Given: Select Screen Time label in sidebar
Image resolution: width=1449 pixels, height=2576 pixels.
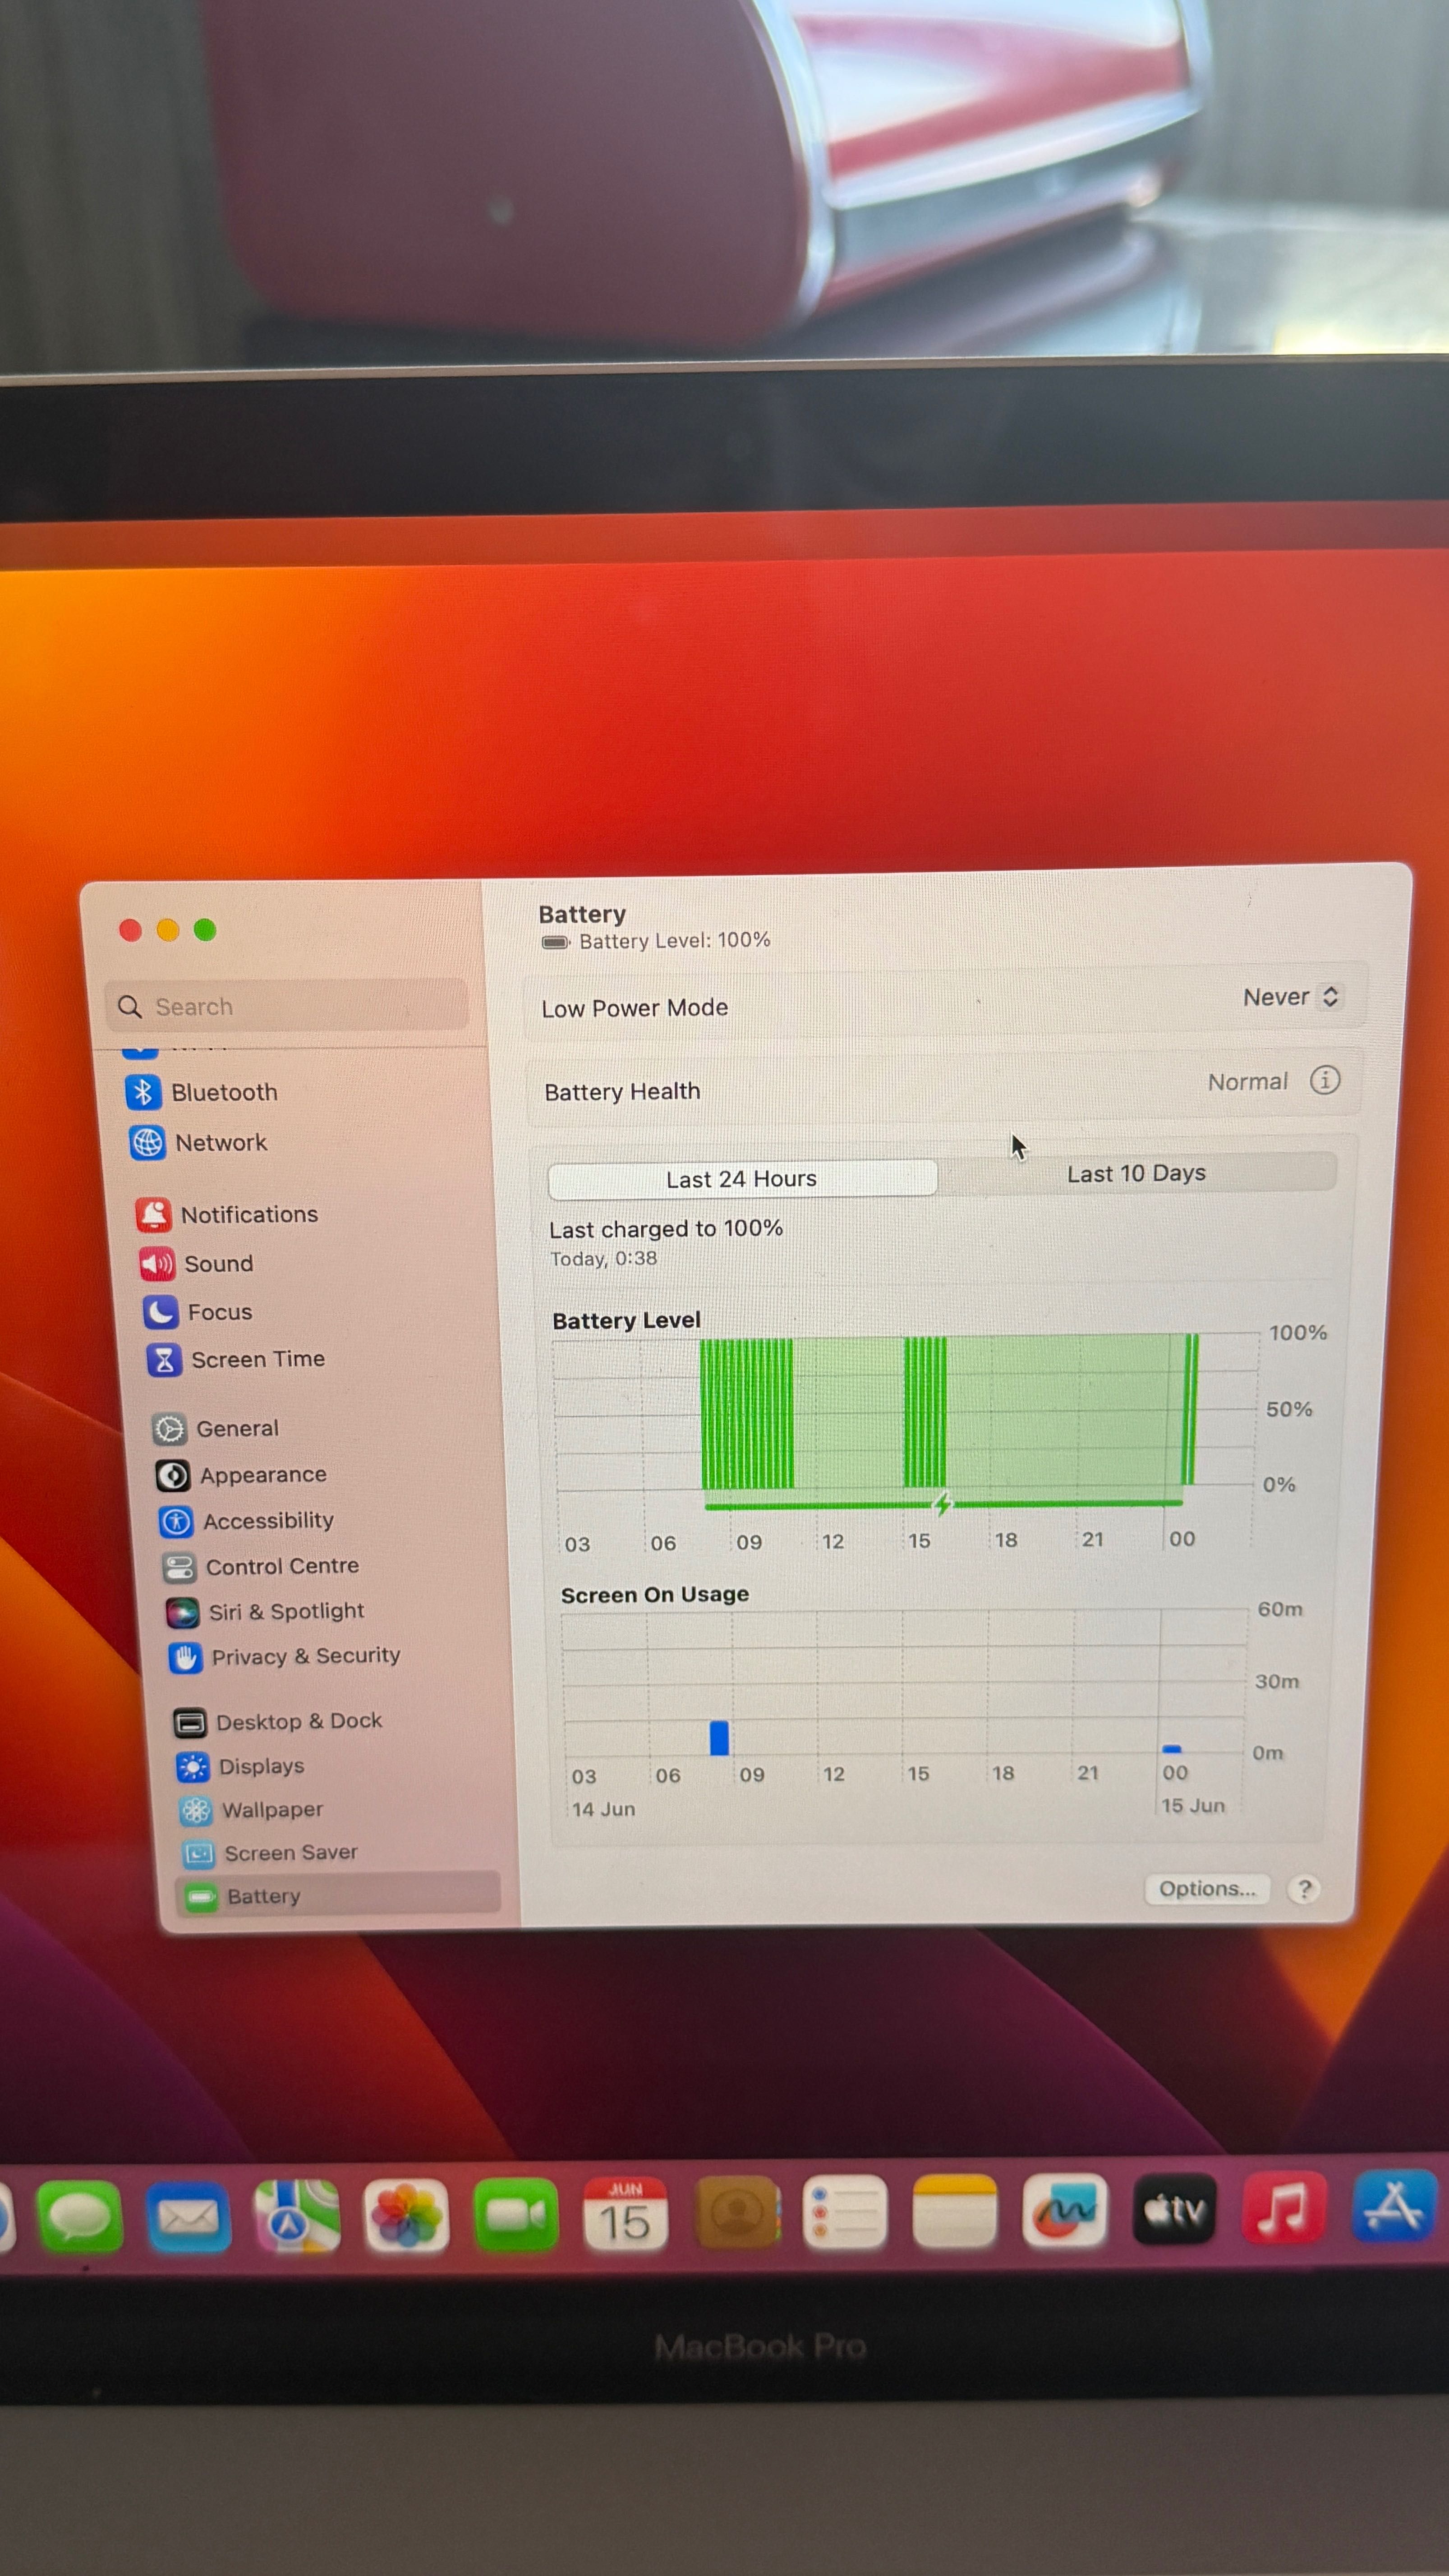Looking at the screenshot, I should click(258, 1360).
